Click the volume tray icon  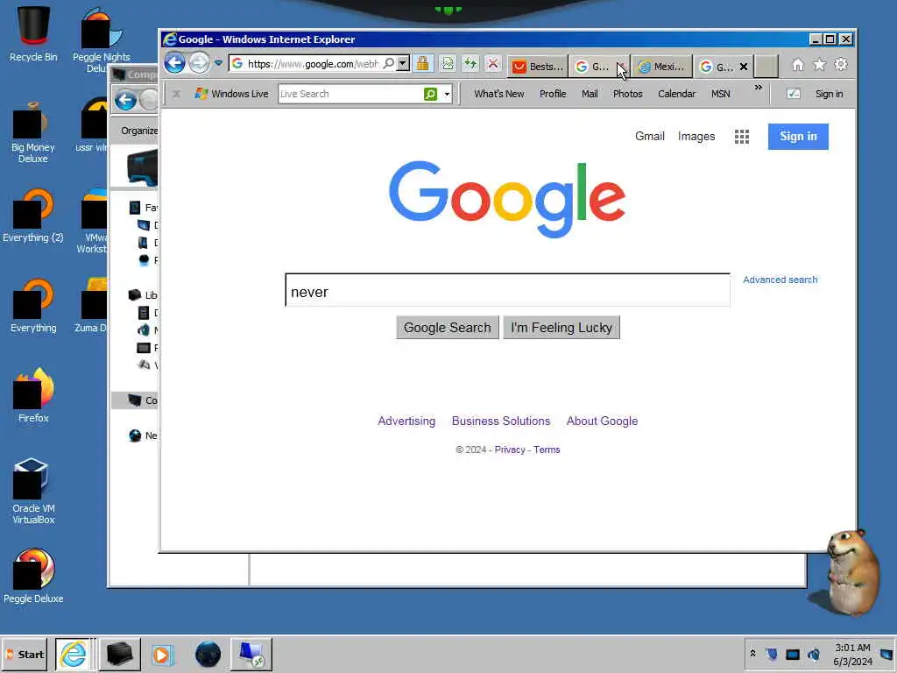pyautogui.click(x=814, y=654)
